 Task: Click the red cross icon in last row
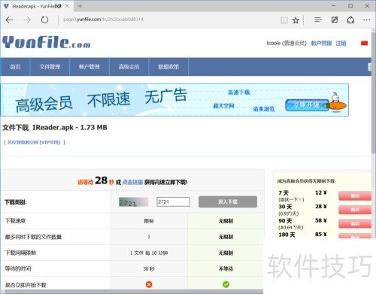tap(149, 284)
